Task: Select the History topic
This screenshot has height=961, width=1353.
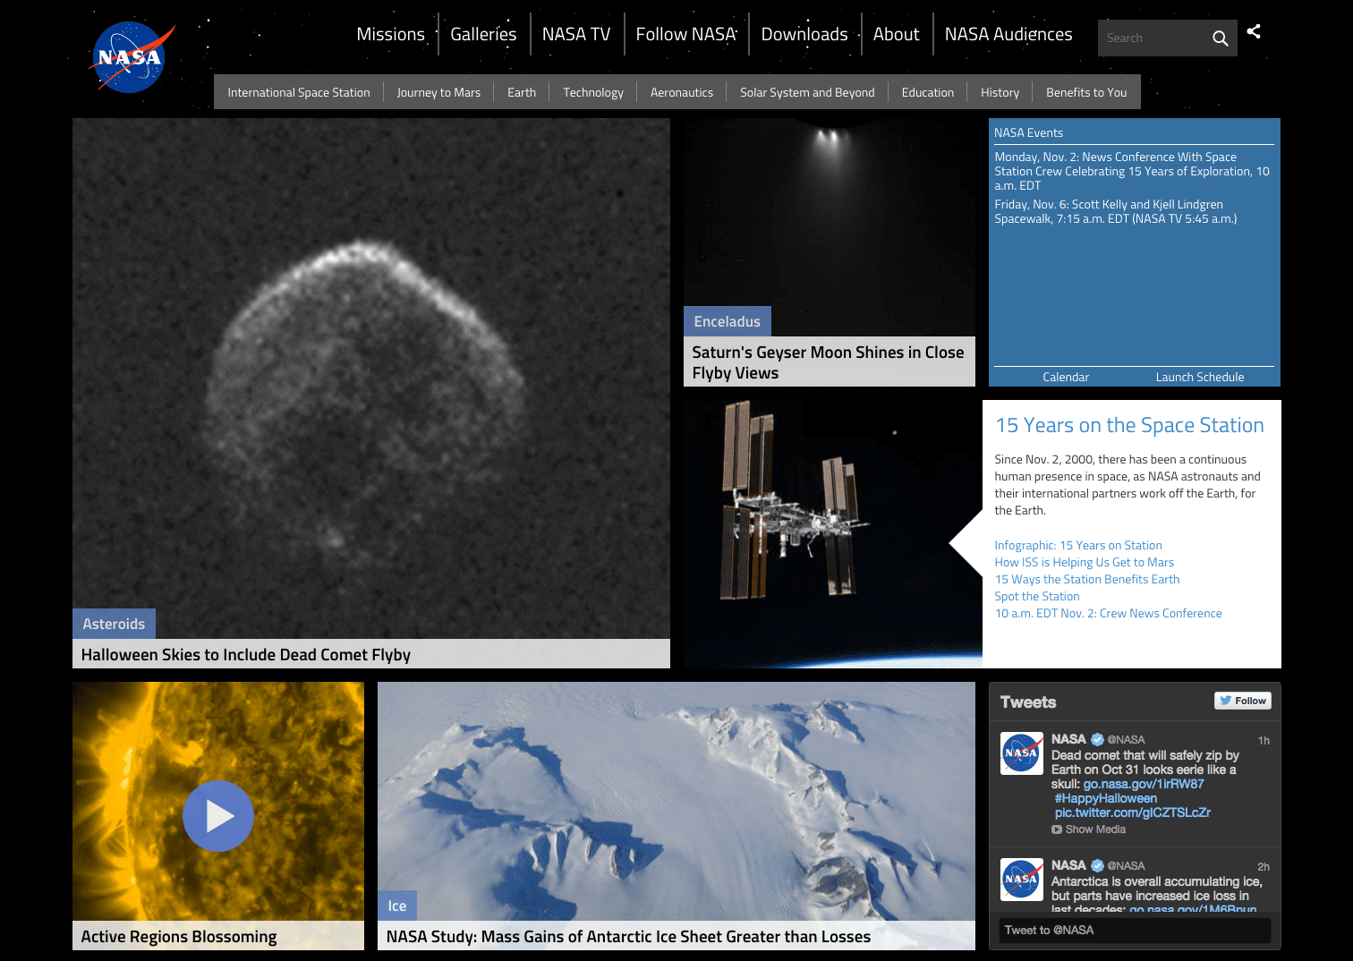Action: pyautogui.click(x=1000, y=92)
